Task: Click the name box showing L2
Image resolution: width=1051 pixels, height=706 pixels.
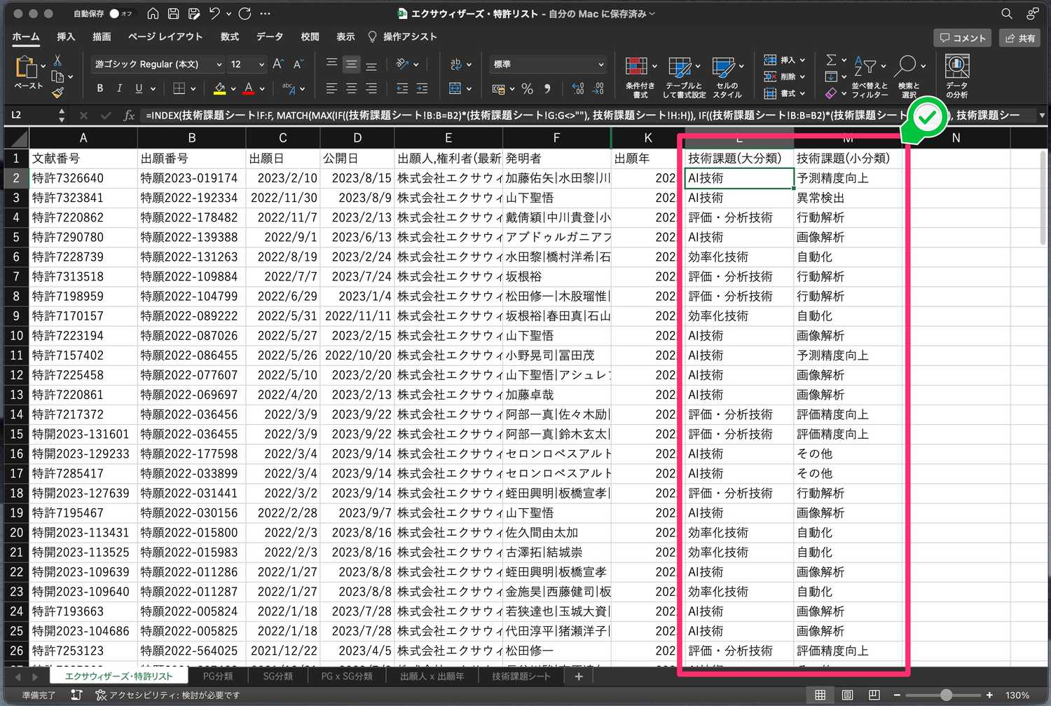Action: (32, 115)
